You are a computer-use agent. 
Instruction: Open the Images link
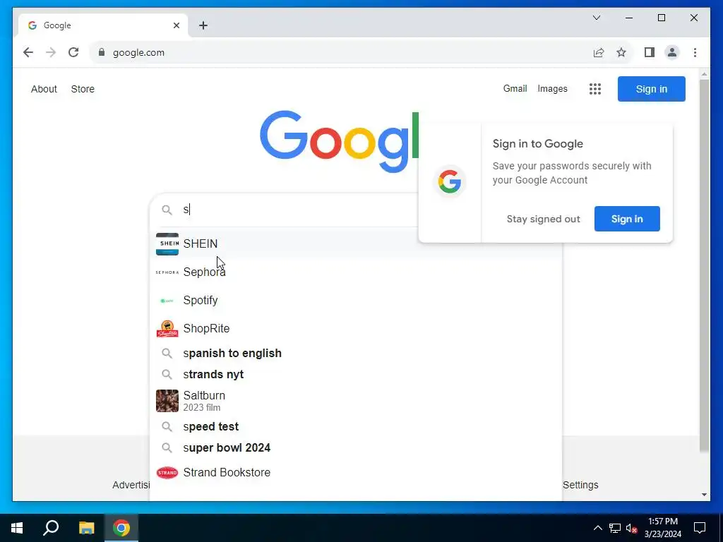[552, 88]
